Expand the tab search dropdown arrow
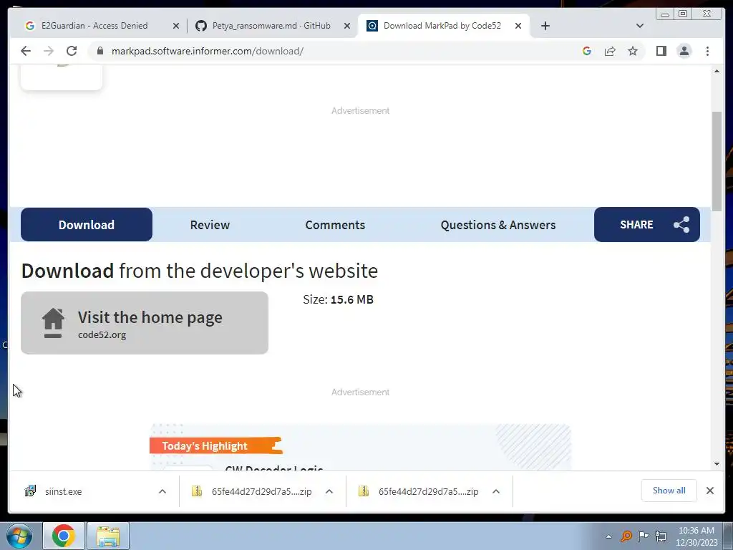Screen dimensions: 733x550 click(640, 26)
